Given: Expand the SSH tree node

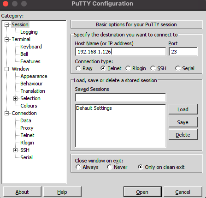Looking at the screenshot, I should click(15, 150).
